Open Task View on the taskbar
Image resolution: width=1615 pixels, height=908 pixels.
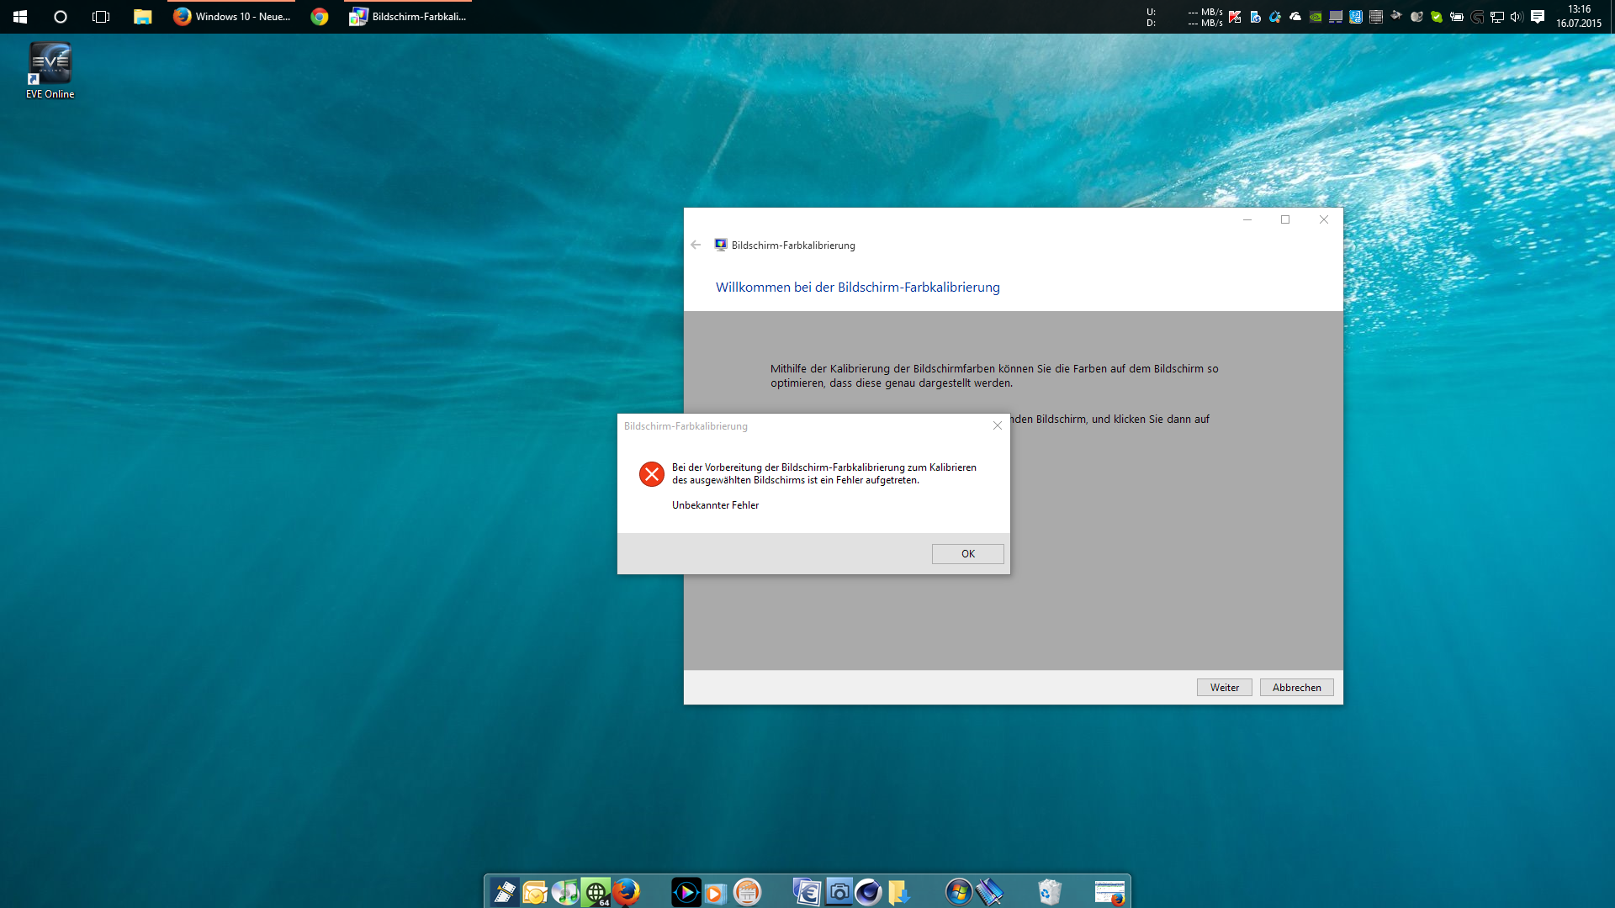(101, 16)
